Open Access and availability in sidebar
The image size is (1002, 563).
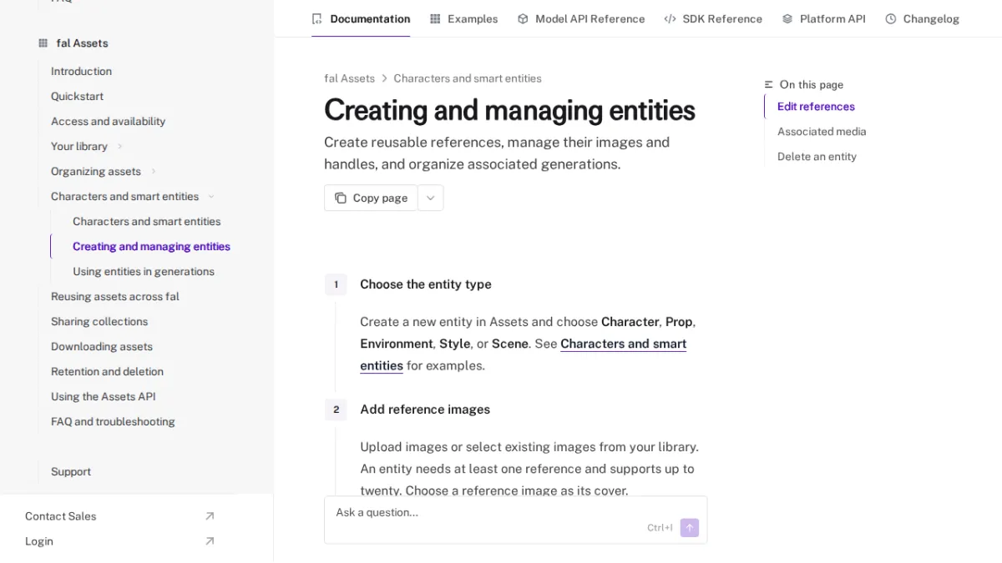pyautogui.click(x=108, y=122)
